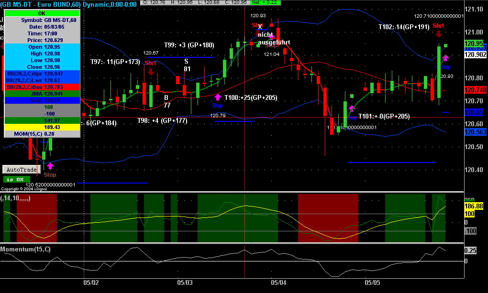Click the green OK header bar
Screen dimensions: 488x293
pyautogui.click(x=42, y=13)
